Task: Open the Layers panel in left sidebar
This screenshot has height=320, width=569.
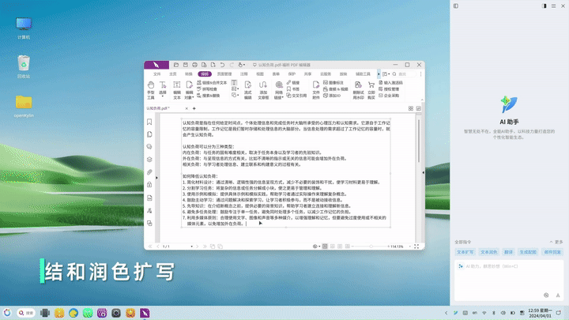Action: pyautogui.click(x=149, y=160)
